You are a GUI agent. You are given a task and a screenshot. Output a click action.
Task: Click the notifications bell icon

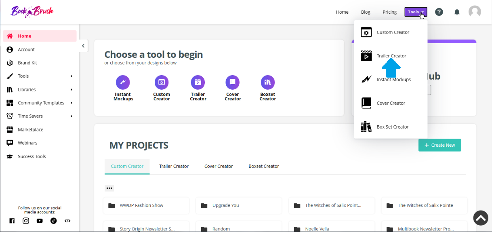457,12
